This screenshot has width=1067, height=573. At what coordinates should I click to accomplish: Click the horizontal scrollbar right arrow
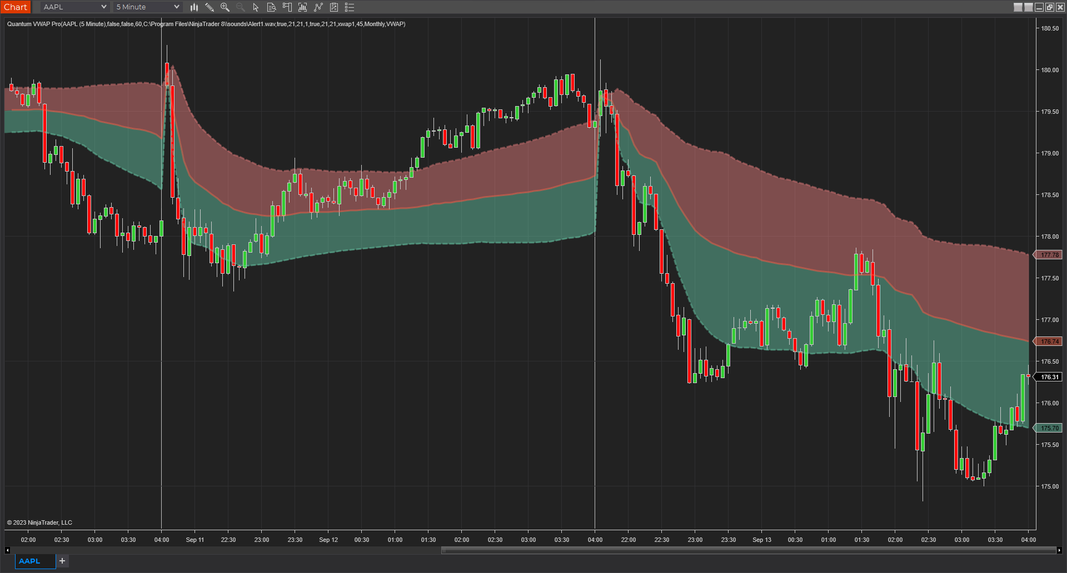pyautogui.click(x=1059, y=550)
